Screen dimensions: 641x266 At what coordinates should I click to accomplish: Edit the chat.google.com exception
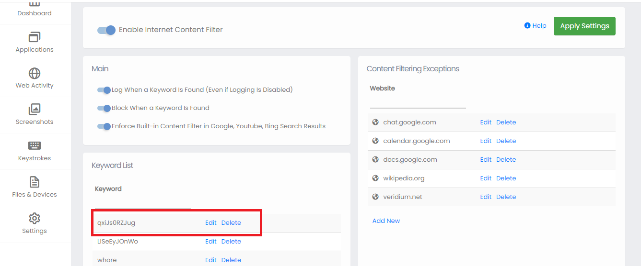coord(486,122)
